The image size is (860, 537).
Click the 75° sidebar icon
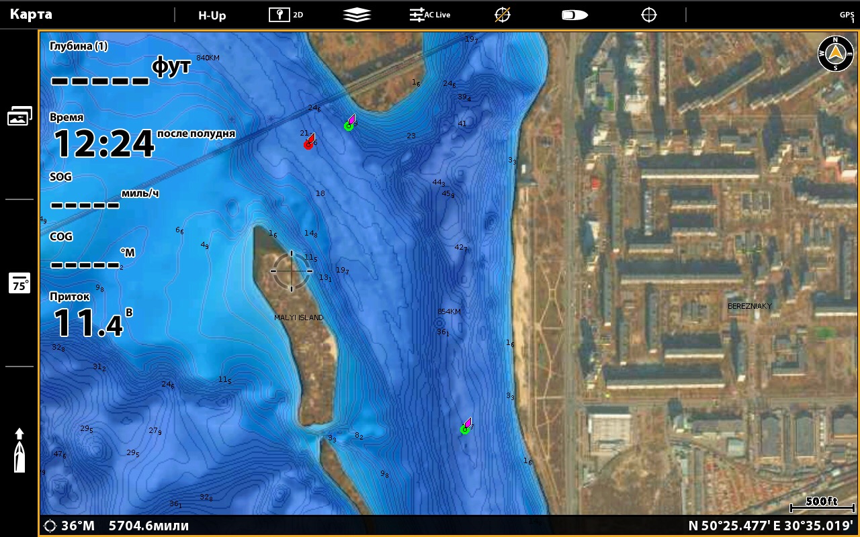[x=19, y=283]
